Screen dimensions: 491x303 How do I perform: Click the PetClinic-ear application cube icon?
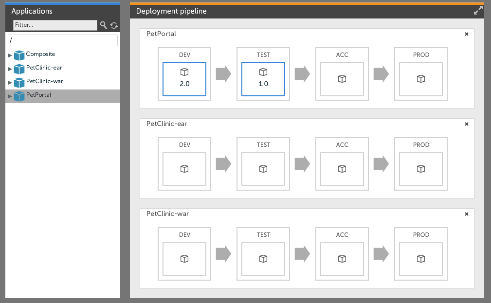point(19,69)
